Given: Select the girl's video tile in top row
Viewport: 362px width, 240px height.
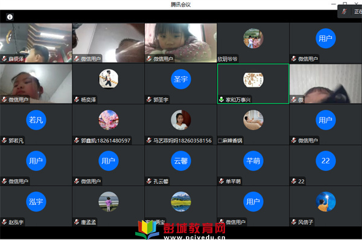Looking at the screenshot, I should pos(181,43).
